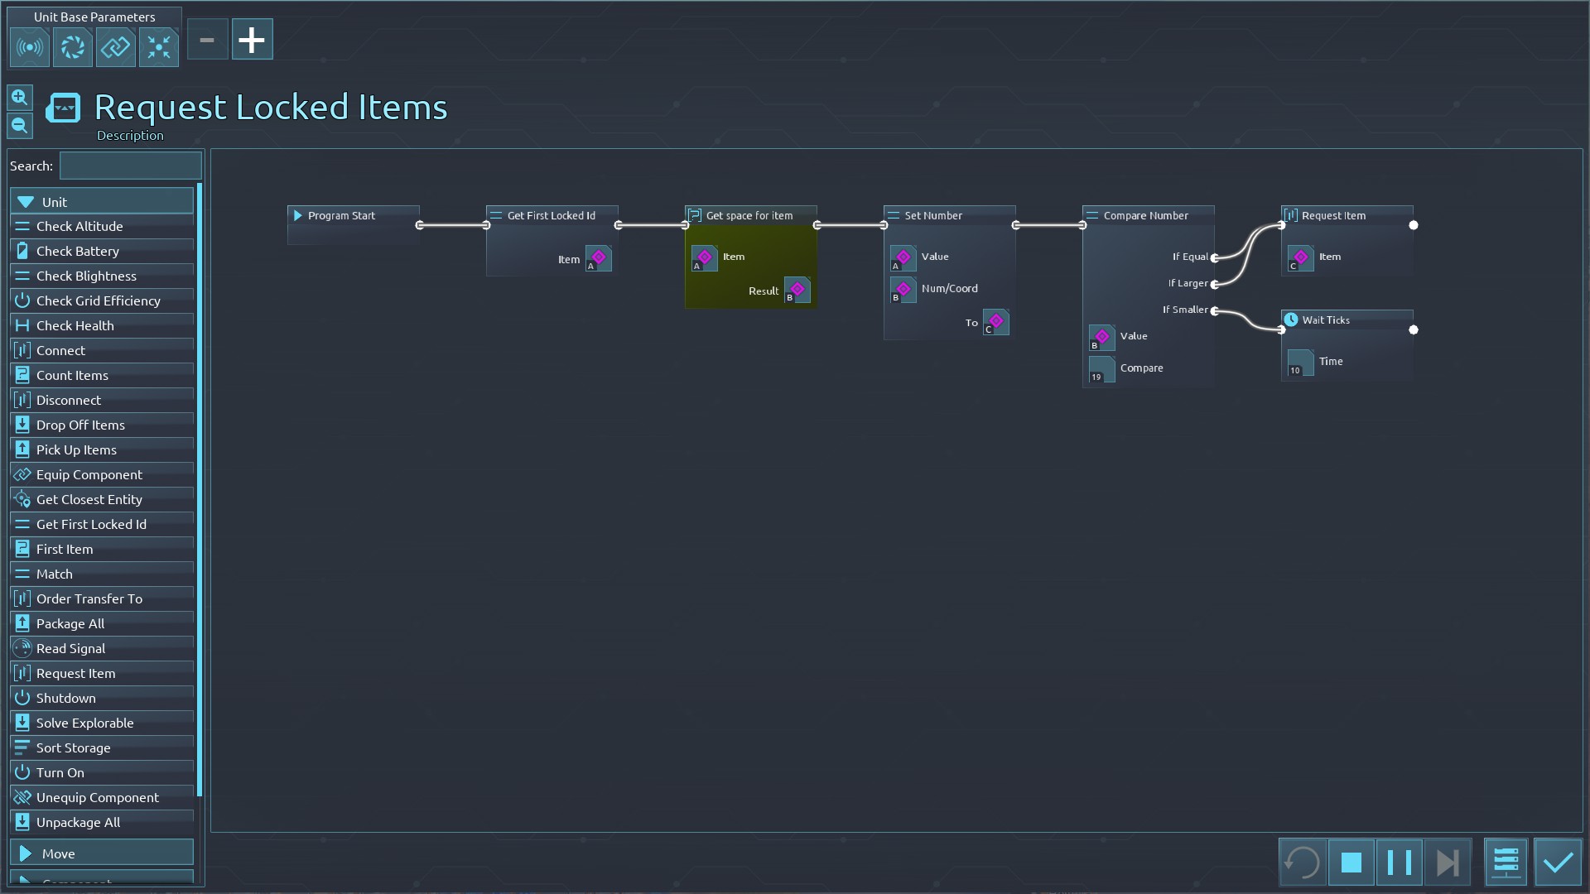Step forward to the next instruction
1590x894 pixels.
tap(1447, 863)
